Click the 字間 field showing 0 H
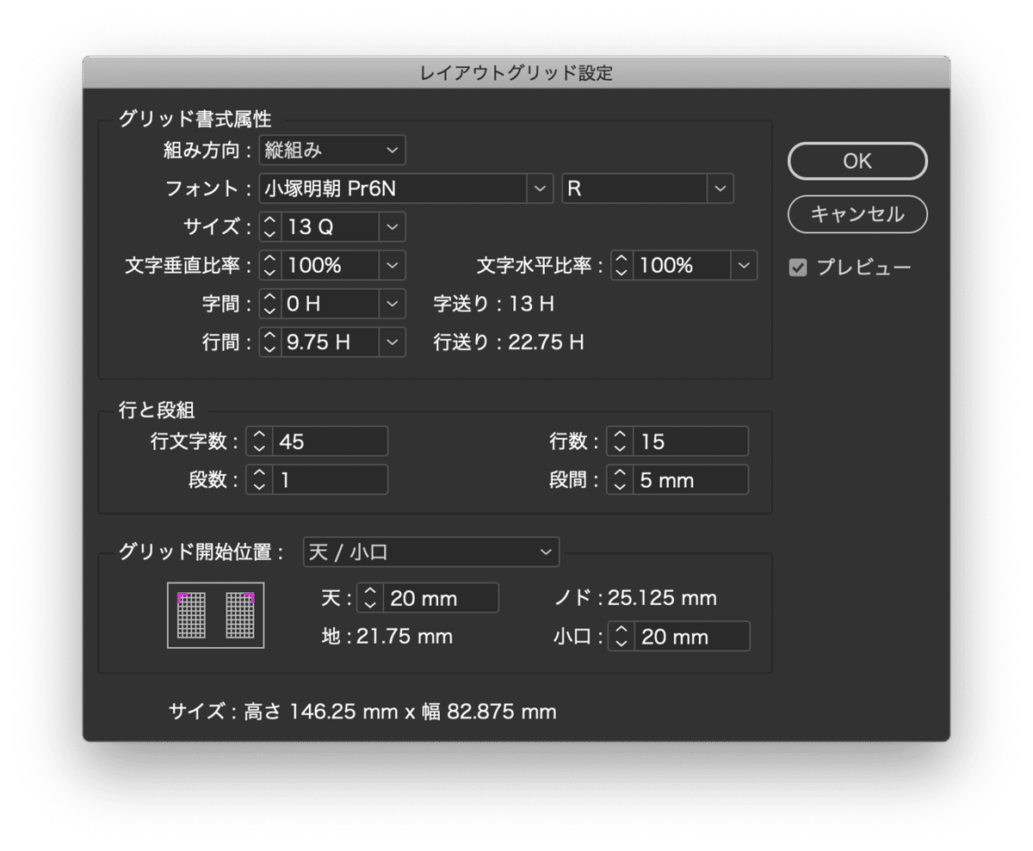Screen dimensions: 1033x851 click(330, 303)
